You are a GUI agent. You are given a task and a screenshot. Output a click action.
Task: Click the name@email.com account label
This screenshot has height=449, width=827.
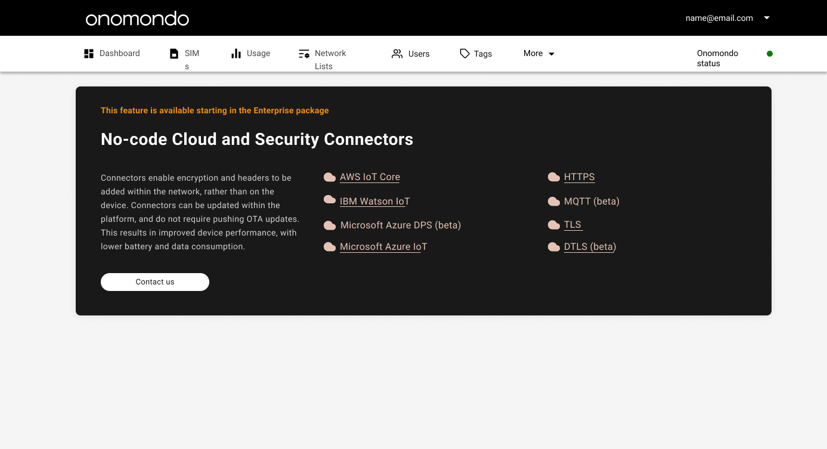[x=719, y=18]
